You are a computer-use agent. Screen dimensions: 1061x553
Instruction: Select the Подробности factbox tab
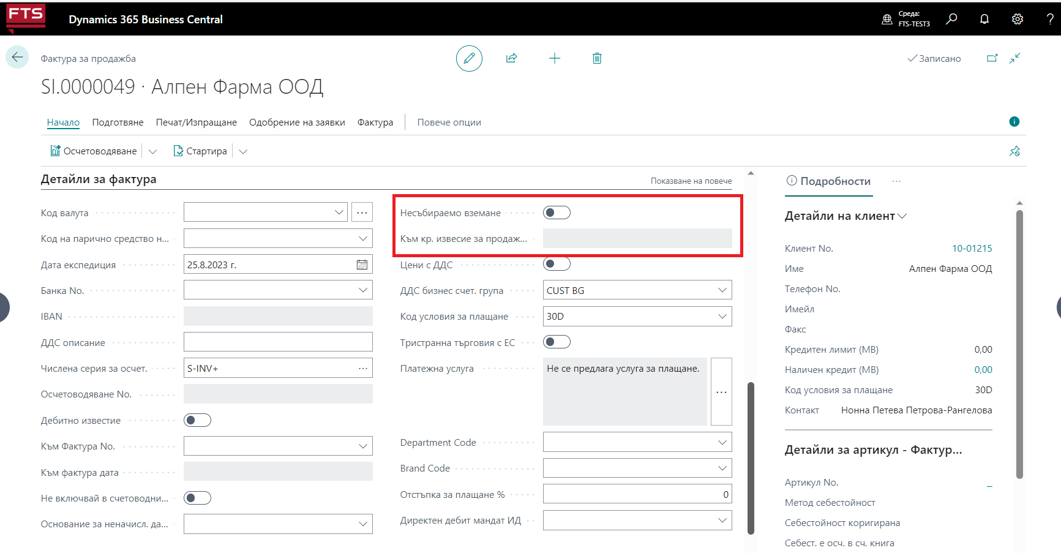point(828,181)
